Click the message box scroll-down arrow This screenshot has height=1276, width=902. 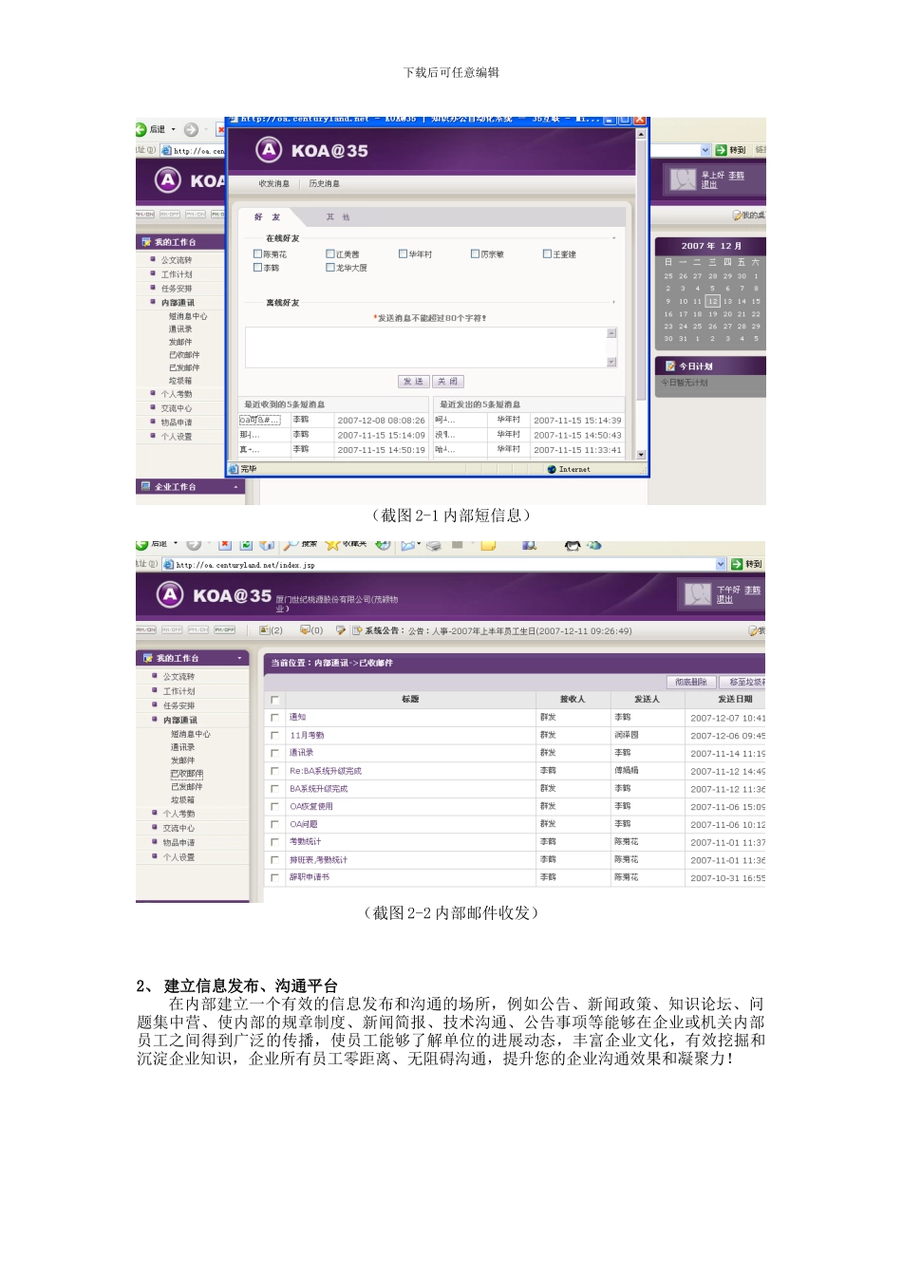tap(611, 362)
